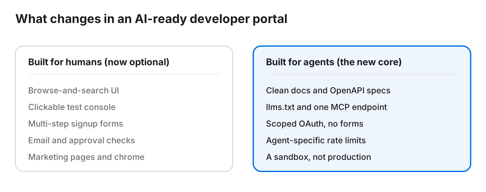Screen dimensions: 486x192
Task: Click the heading 'What changes in an AI-ready developer portal'
Action: pyautogui.click(x=151, y=19)
